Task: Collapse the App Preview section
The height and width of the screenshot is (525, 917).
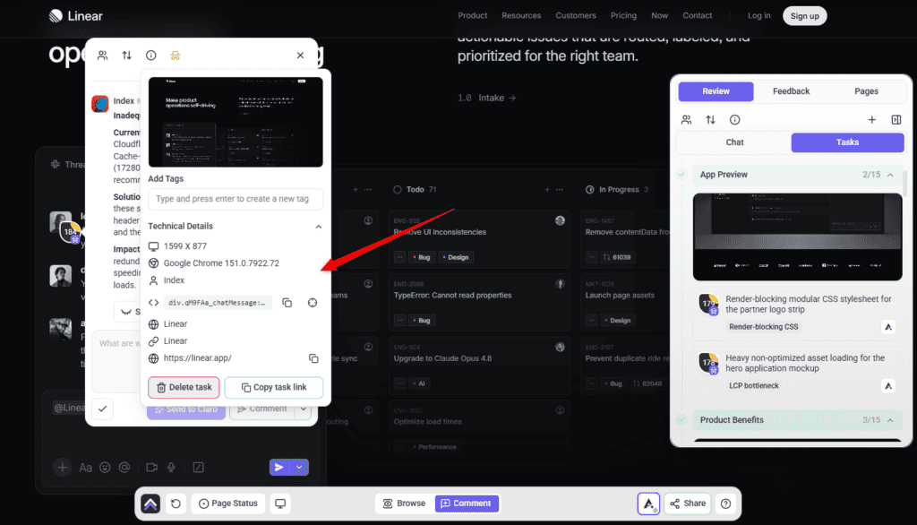Action: click(890, 175)
